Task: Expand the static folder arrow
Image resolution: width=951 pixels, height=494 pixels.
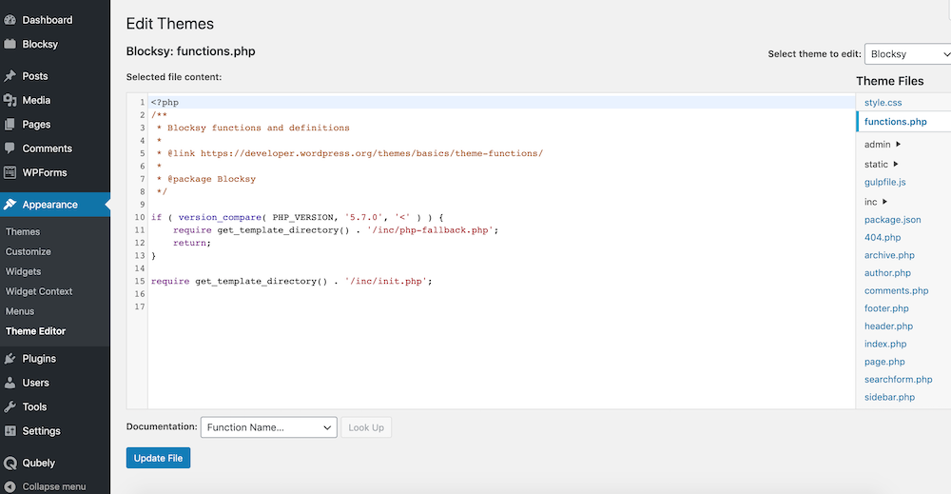Action: 896,164
